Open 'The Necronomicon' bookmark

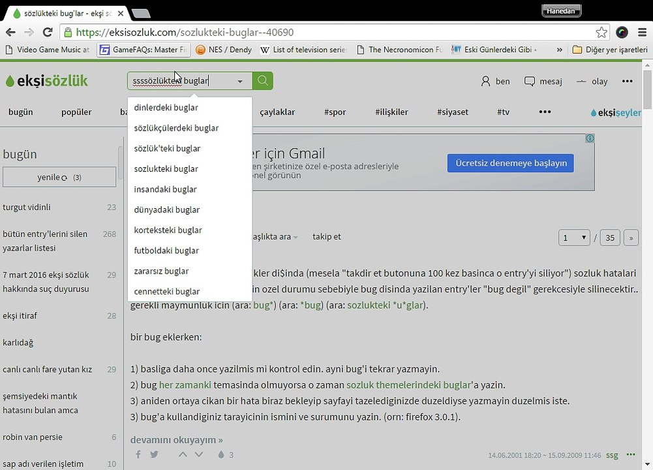[400, 50]
